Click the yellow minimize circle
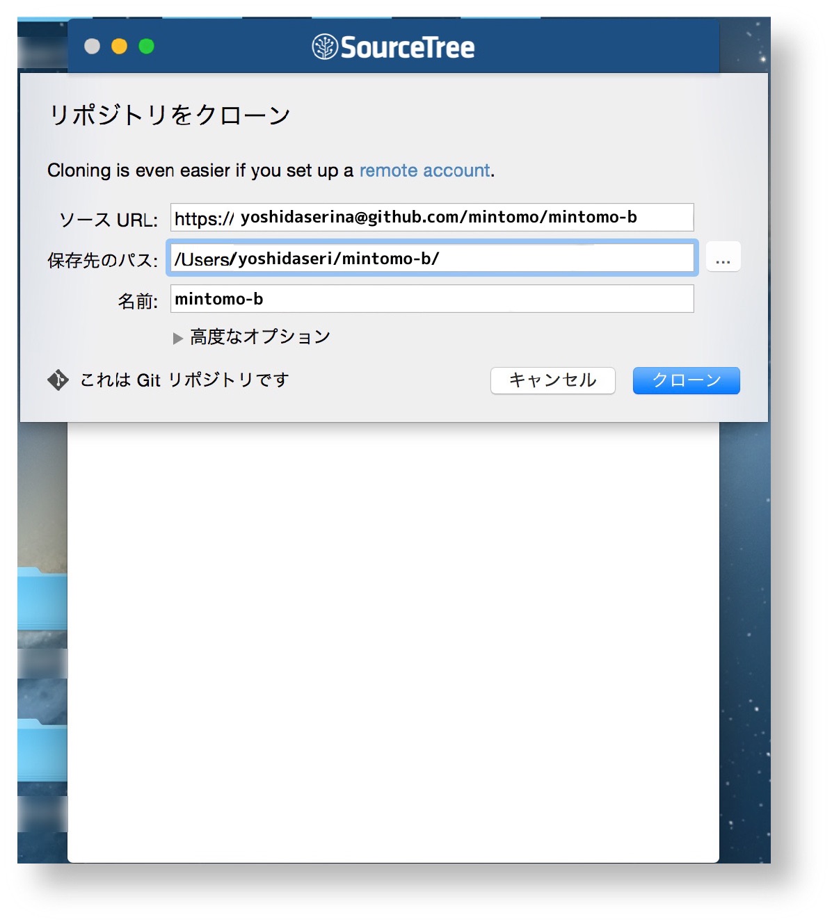This screenshot has height=924, width=832. pos(118,46)
